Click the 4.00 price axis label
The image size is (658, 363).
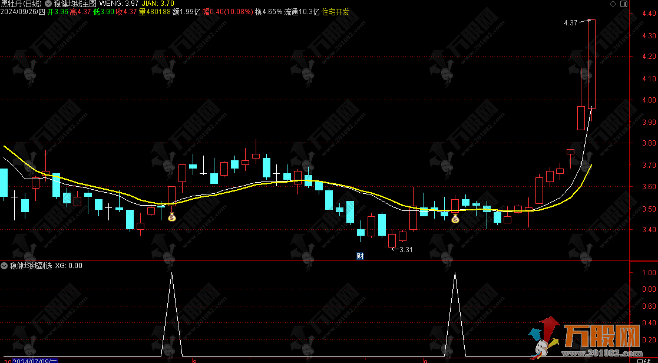(649, 100)
